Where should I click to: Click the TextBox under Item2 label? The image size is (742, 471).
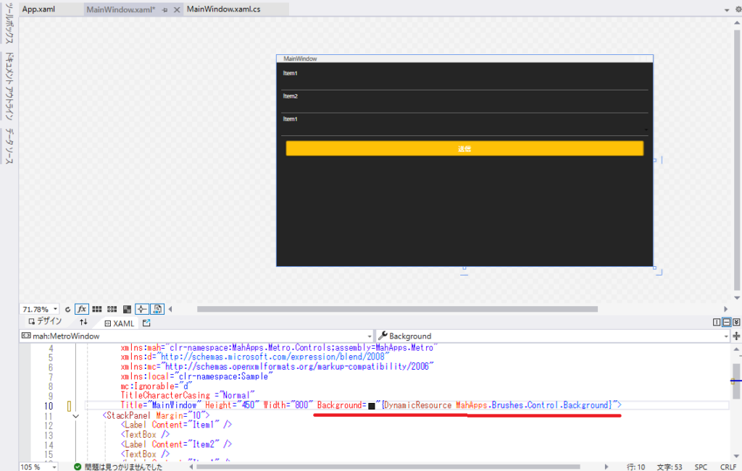coord(464,106)
